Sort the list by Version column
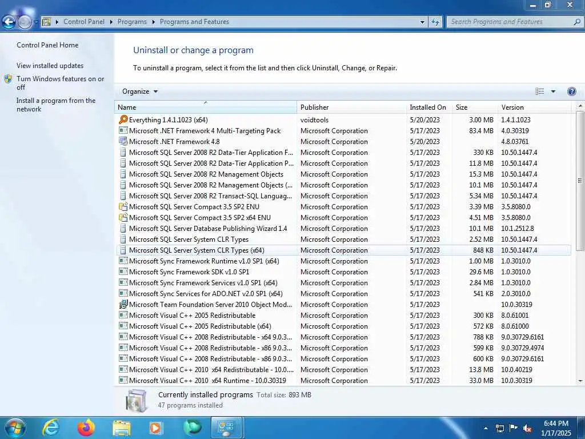This screenshot has width=585, height=439. click(x=534, y=107)
